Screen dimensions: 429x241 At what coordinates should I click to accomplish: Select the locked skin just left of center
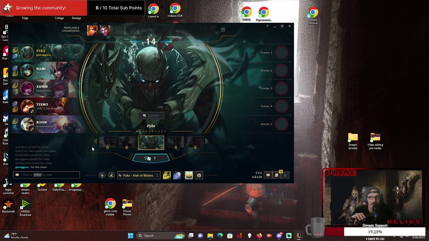tap(127, 143)
